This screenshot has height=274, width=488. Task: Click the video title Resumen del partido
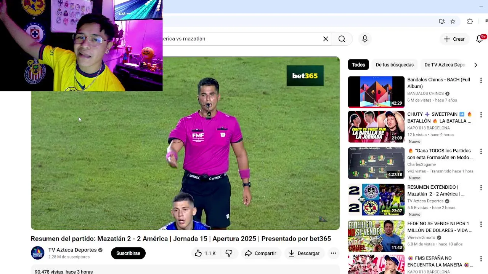point(181,239)
